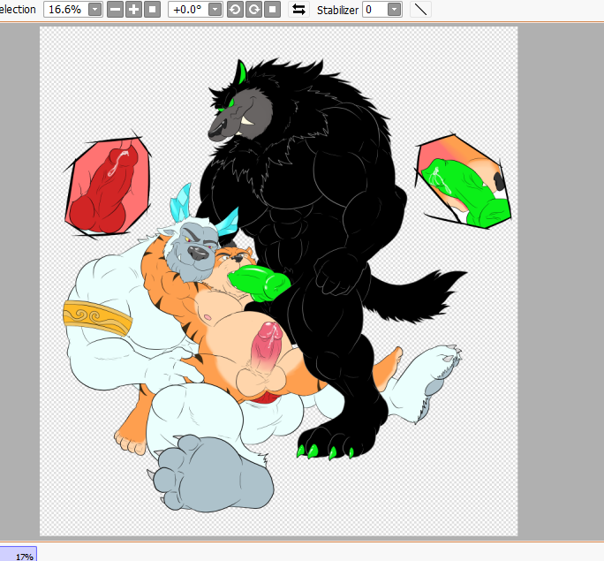This screenshot has height=561, width=604.
Task: Click the zoom in plus button
Action: pos(134,10)
